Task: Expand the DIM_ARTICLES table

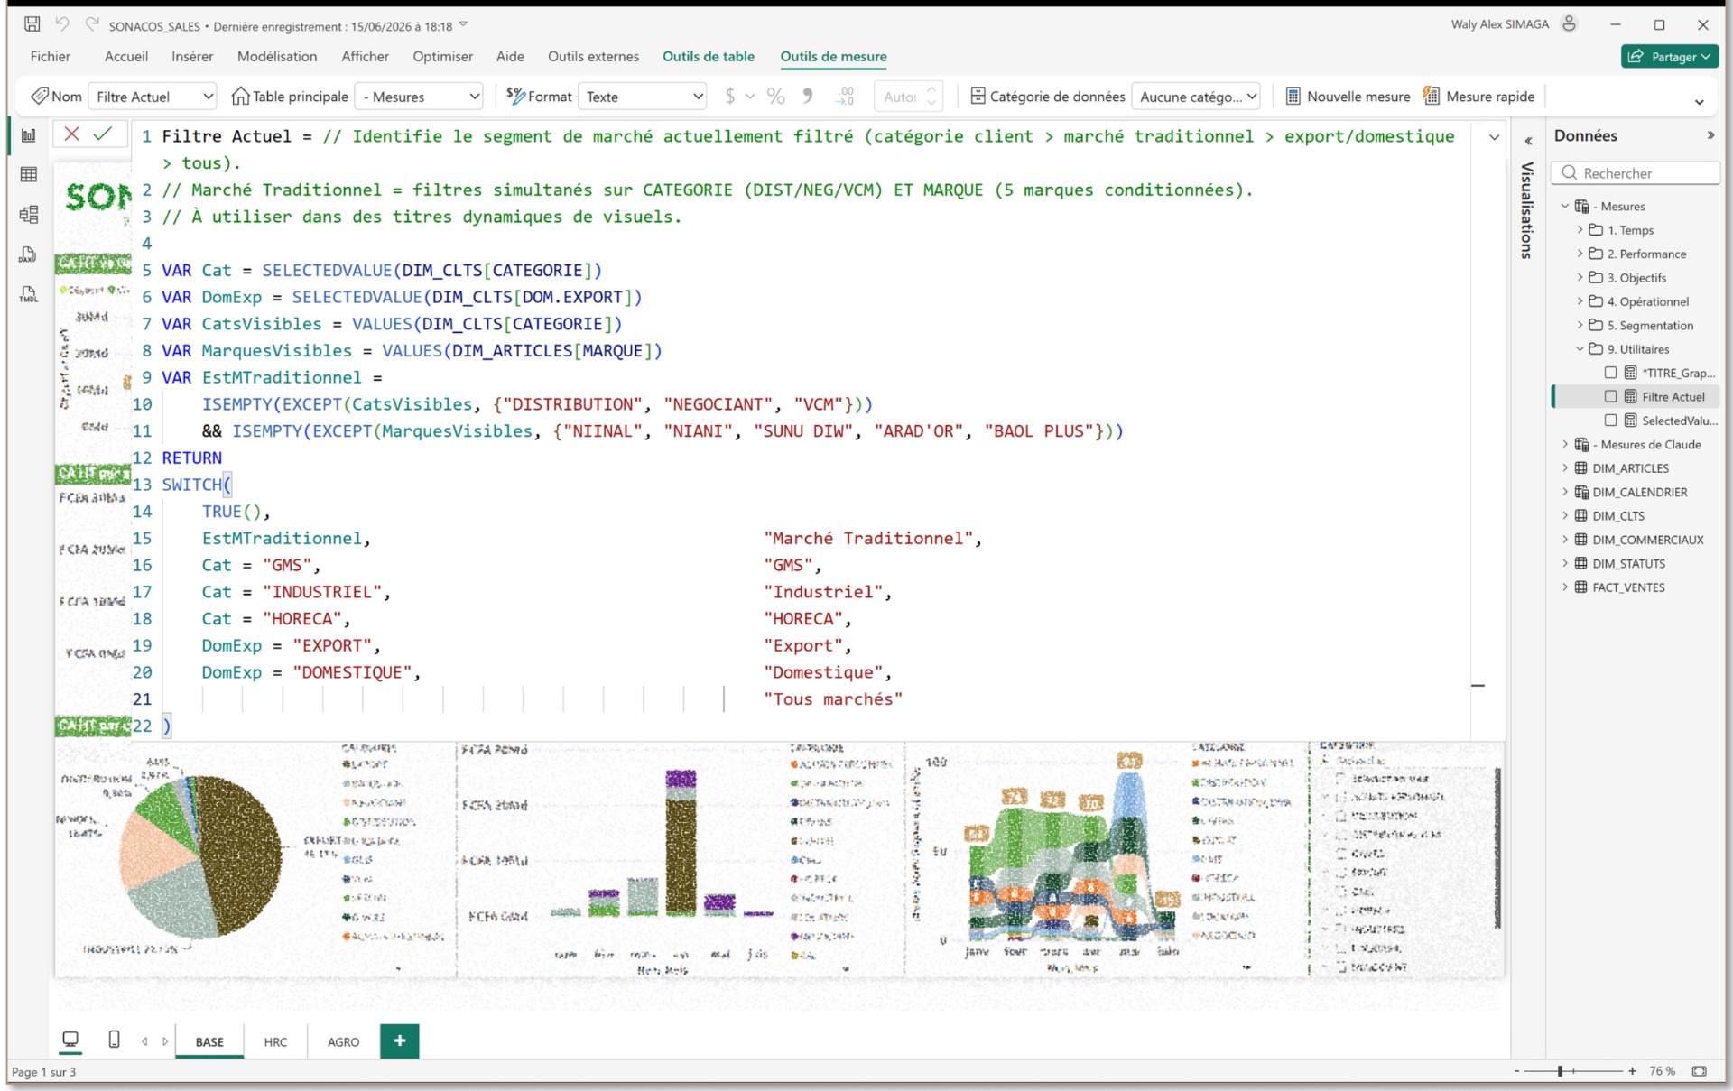Action: 1565,467
